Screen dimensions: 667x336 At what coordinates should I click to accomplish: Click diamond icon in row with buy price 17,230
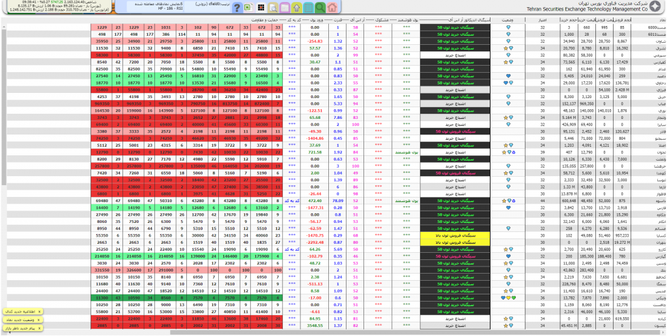pyautogui.click(x=511, y=83)
